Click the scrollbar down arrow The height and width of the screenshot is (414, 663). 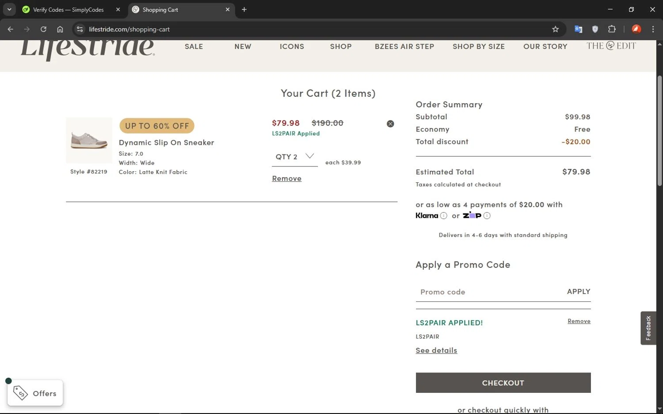(659, 409)
